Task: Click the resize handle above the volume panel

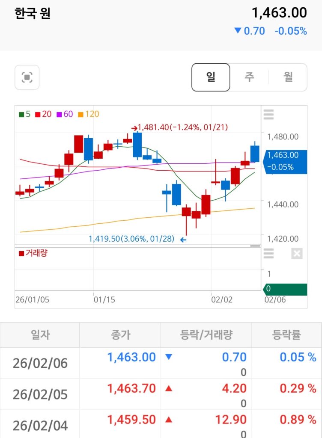Action: coord(255,246)
